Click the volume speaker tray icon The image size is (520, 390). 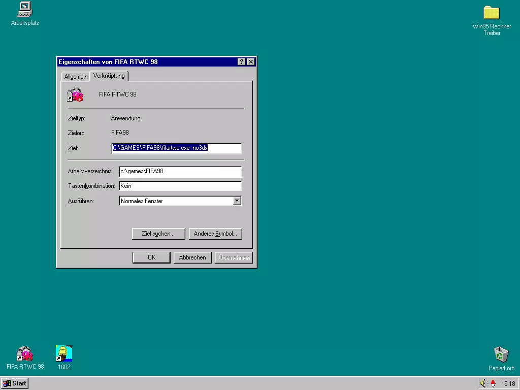[483, 383]
